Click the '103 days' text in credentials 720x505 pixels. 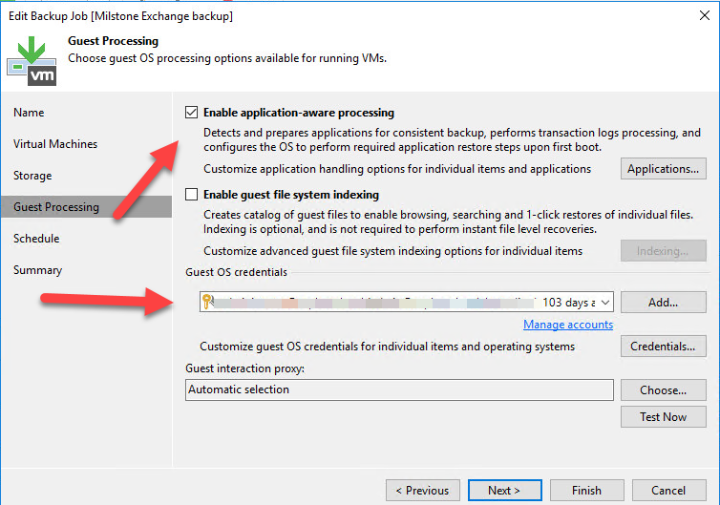(565, 303)
